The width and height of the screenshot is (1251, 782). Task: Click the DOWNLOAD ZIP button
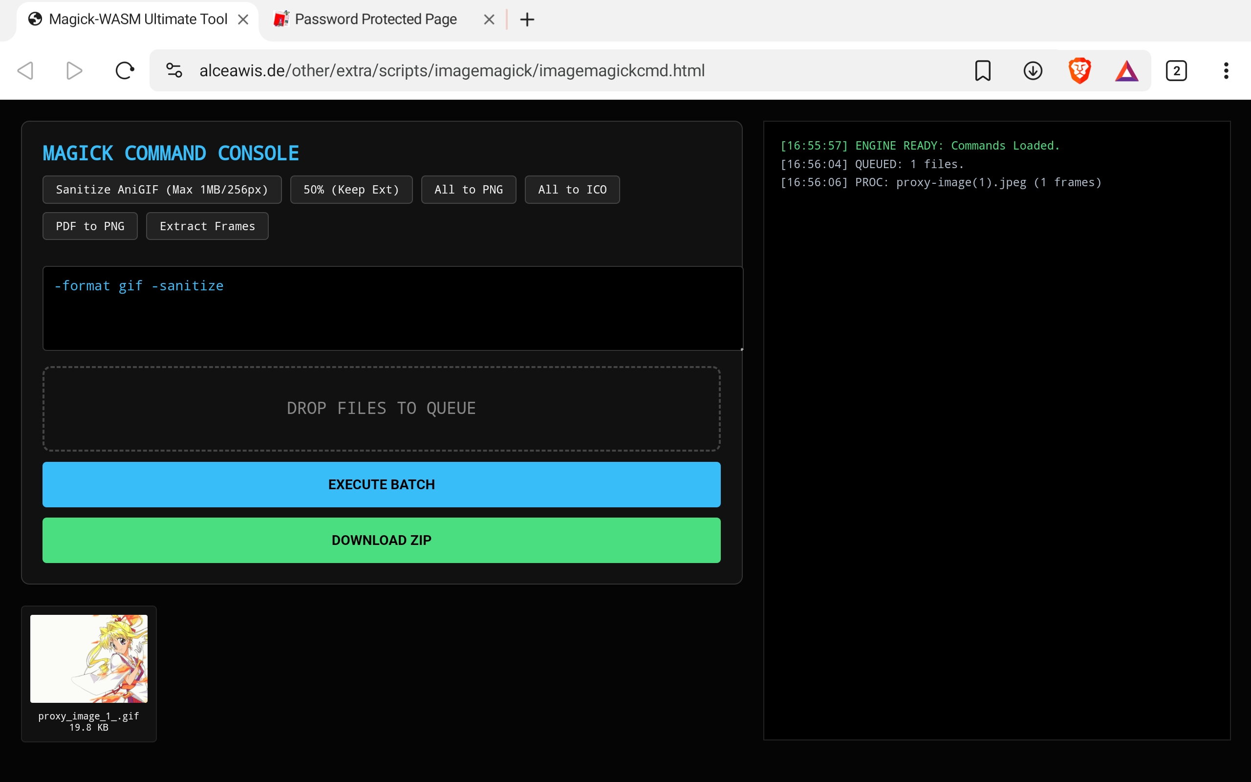tap(382, 541)
